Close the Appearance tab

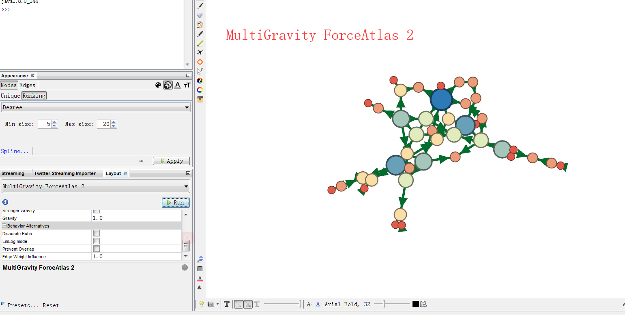point(32,76)
